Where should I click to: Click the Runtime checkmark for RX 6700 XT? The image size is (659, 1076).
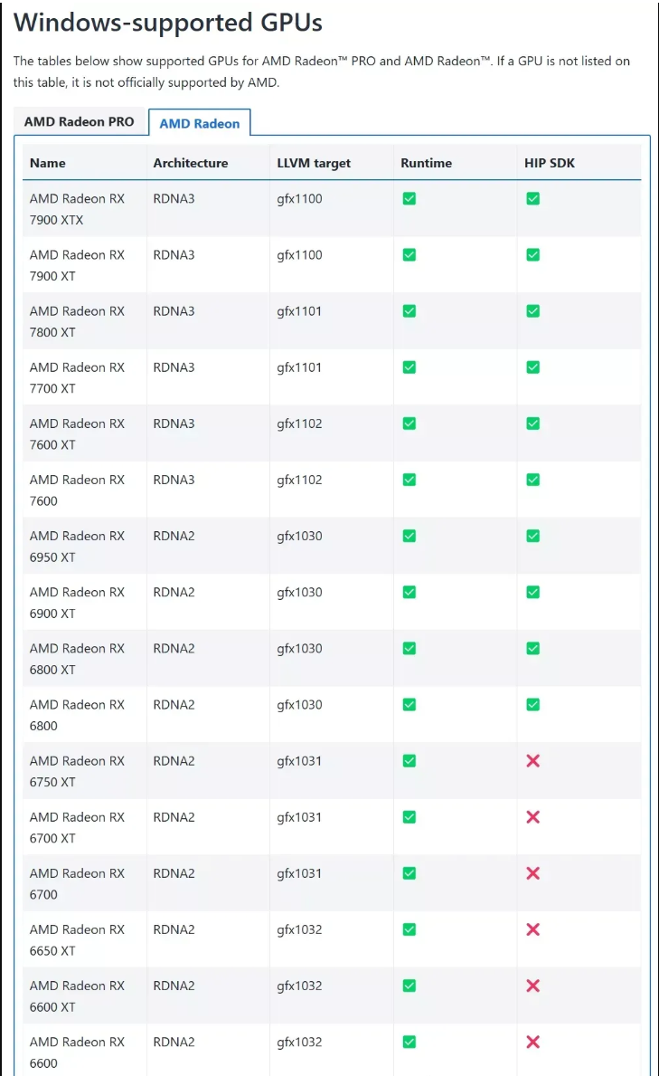tap(410, 817)
